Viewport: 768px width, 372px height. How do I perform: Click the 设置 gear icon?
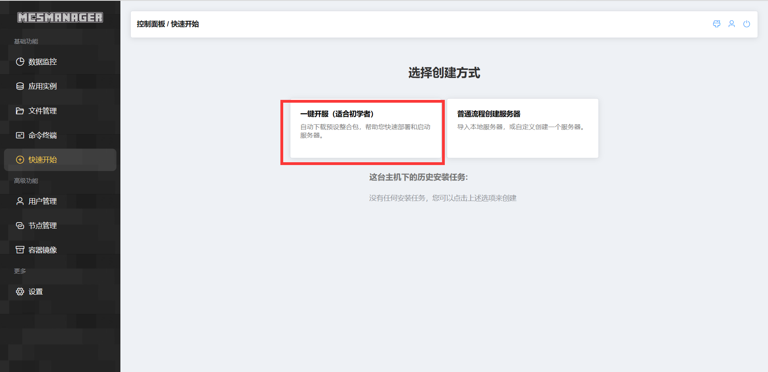20,291
